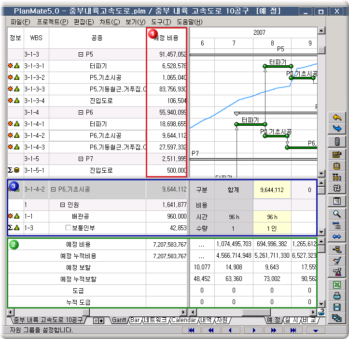Open the 파일(F) menu
This screenshot has width=349, height=339.
click(20, 22)
